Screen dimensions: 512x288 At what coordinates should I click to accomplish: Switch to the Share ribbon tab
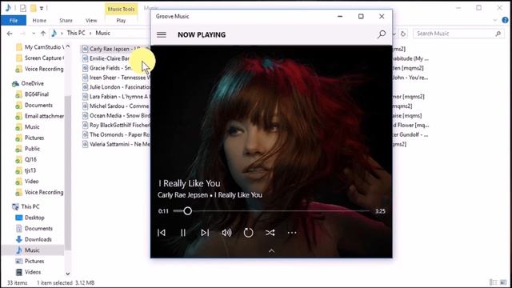[x=66, y=20]
